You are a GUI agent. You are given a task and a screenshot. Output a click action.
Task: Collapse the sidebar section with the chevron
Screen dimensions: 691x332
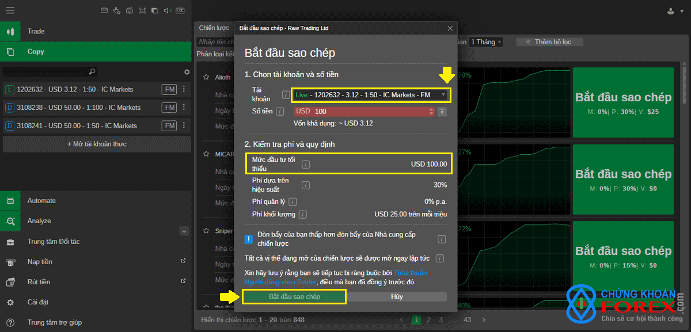click(184, 231)
